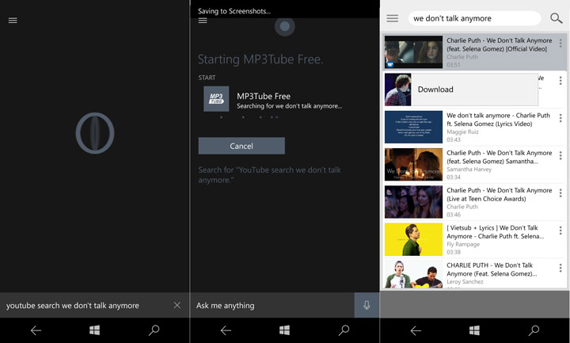The image size is (570, 343).
Task: Open Maggie Ruiz lyrics video thumbnail
Action: click(414, 127)
